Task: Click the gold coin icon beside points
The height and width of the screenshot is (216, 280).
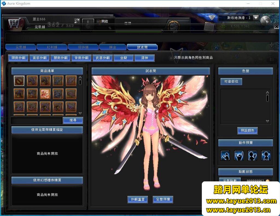Action: 267,181
